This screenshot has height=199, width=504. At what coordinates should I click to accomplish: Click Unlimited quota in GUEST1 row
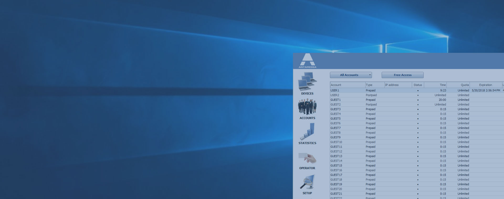click(463, 100)
